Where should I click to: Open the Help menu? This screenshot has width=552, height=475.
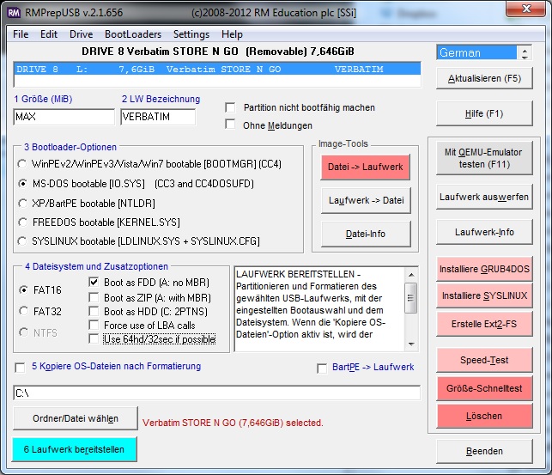[232, 34]
